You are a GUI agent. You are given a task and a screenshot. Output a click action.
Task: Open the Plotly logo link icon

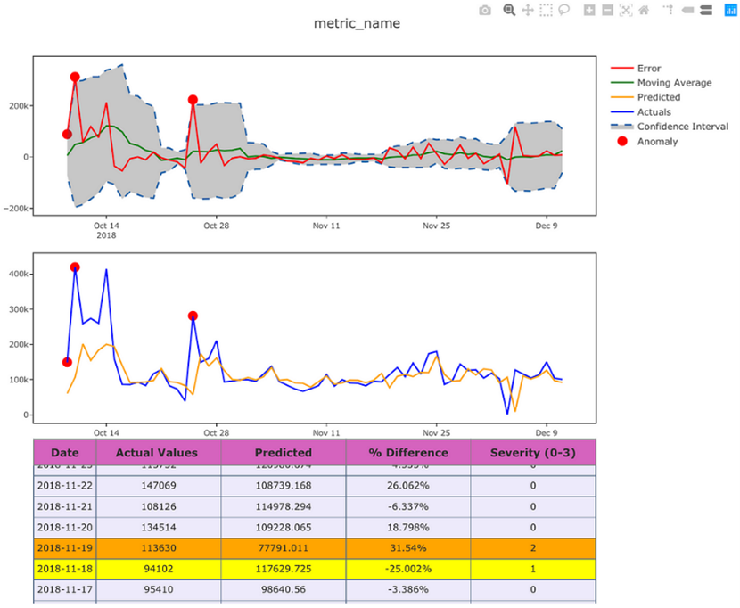click(x=730, y=11)
